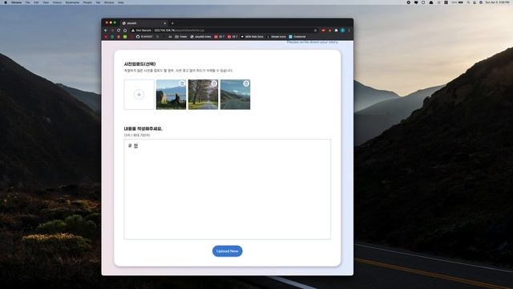Click the red extension icon in Chrome toolbar

[x=323, y=31]
